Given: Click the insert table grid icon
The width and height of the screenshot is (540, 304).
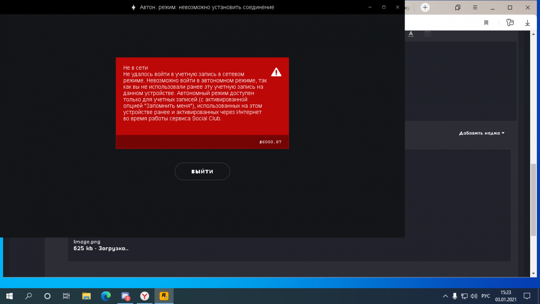Looking at the screenshot, I should [x=427, y=34].
